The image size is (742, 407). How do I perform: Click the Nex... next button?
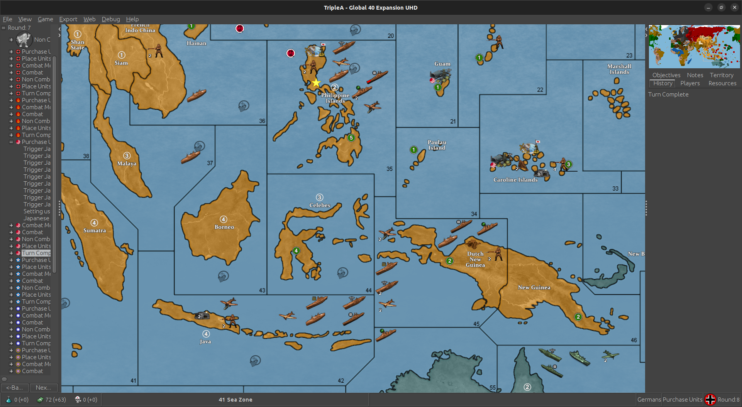[x=44, y=387]
